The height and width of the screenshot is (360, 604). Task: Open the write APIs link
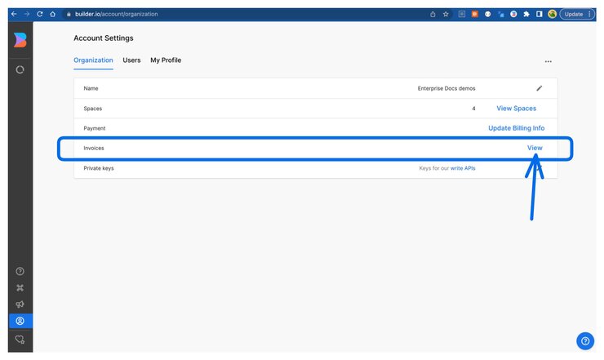pyautogui.click(x=463, y=168)
